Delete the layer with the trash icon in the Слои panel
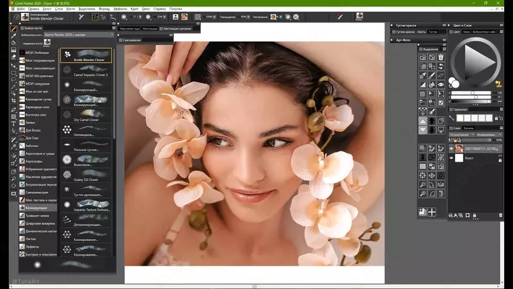 [x=500, y=215]
